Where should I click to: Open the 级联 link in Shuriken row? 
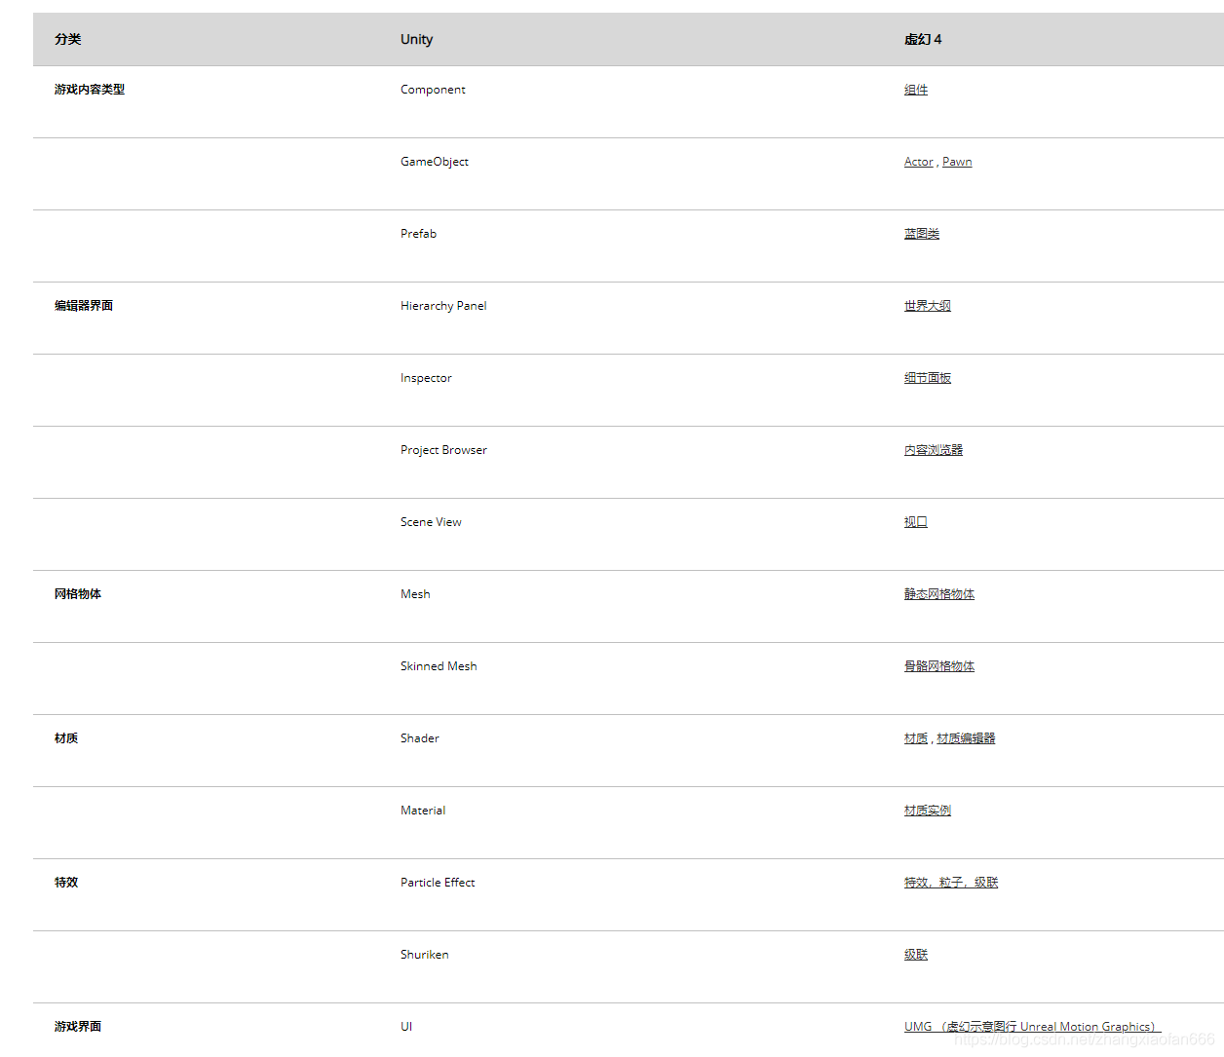pos(915,955)
